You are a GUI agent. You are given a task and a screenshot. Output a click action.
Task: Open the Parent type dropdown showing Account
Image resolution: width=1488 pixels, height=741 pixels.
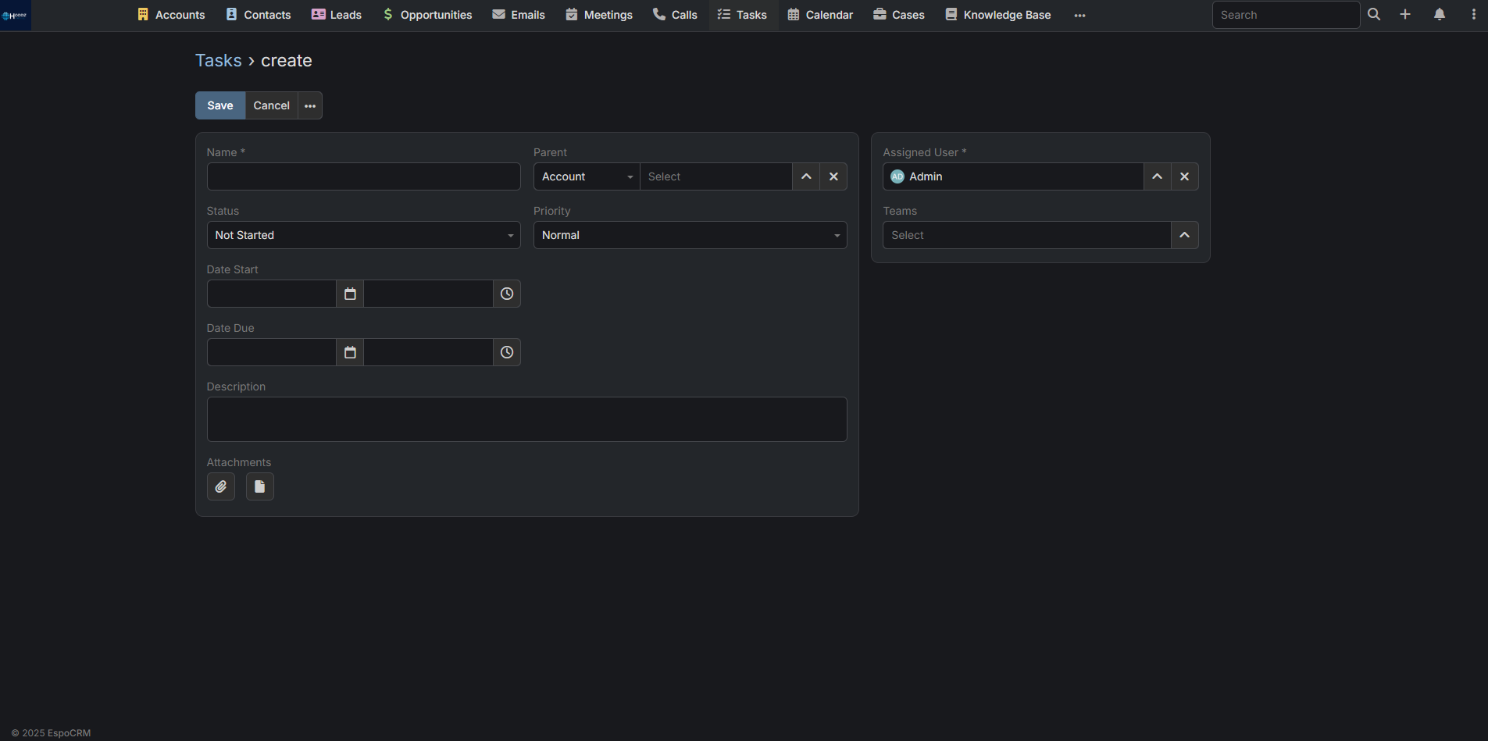click(x=587, y=176)
